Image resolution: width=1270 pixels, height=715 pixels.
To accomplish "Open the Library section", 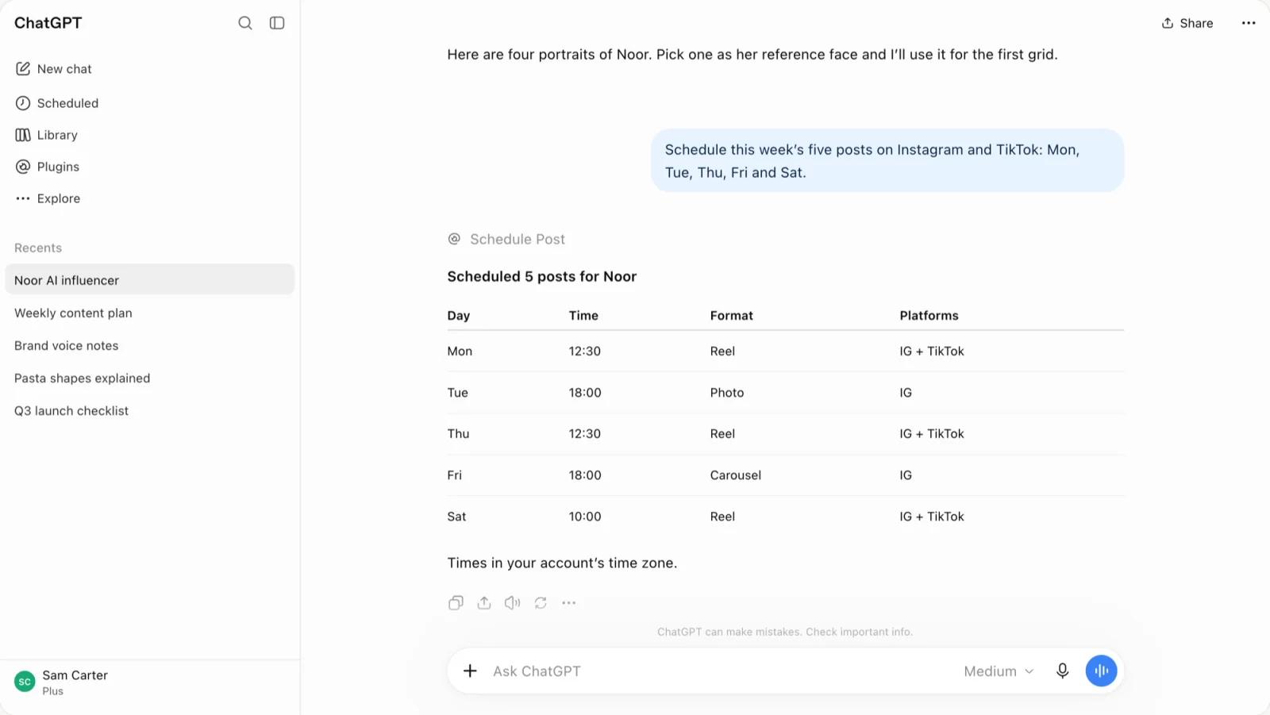I will [47, 135].
